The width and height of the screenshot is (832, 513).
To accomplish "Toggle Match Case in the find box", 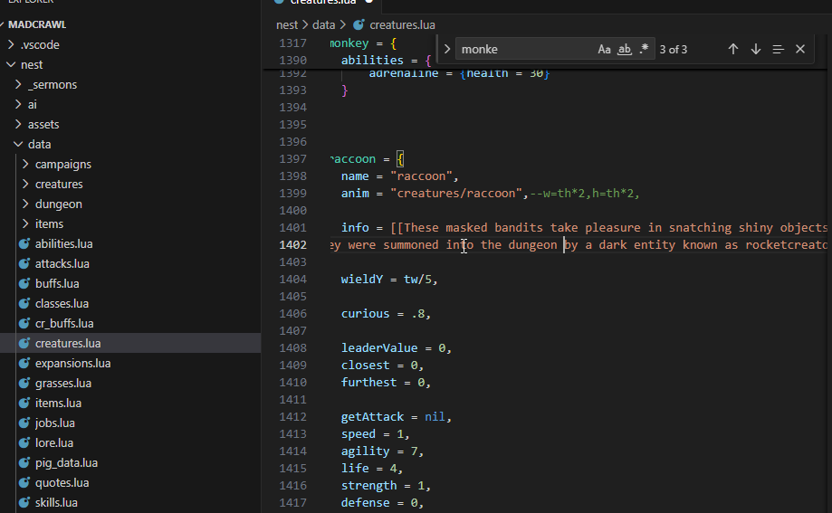I will (604, 49).
